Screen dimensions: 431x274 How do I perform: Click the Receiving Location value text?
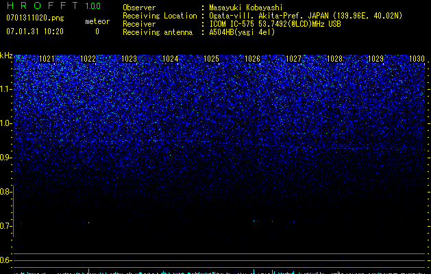[x=306, y=16]
